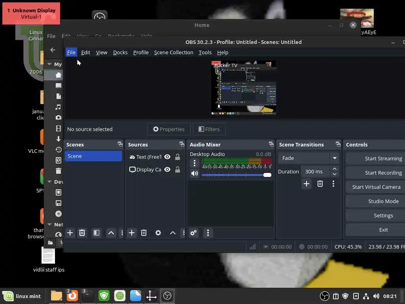Open transition properties dots menu
The width and height of the screenshot is (405, 304).
[333, 184]
